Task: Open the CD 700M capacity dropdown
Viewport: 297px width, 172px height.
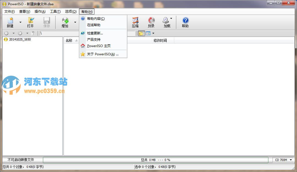Action: (283, 160)
